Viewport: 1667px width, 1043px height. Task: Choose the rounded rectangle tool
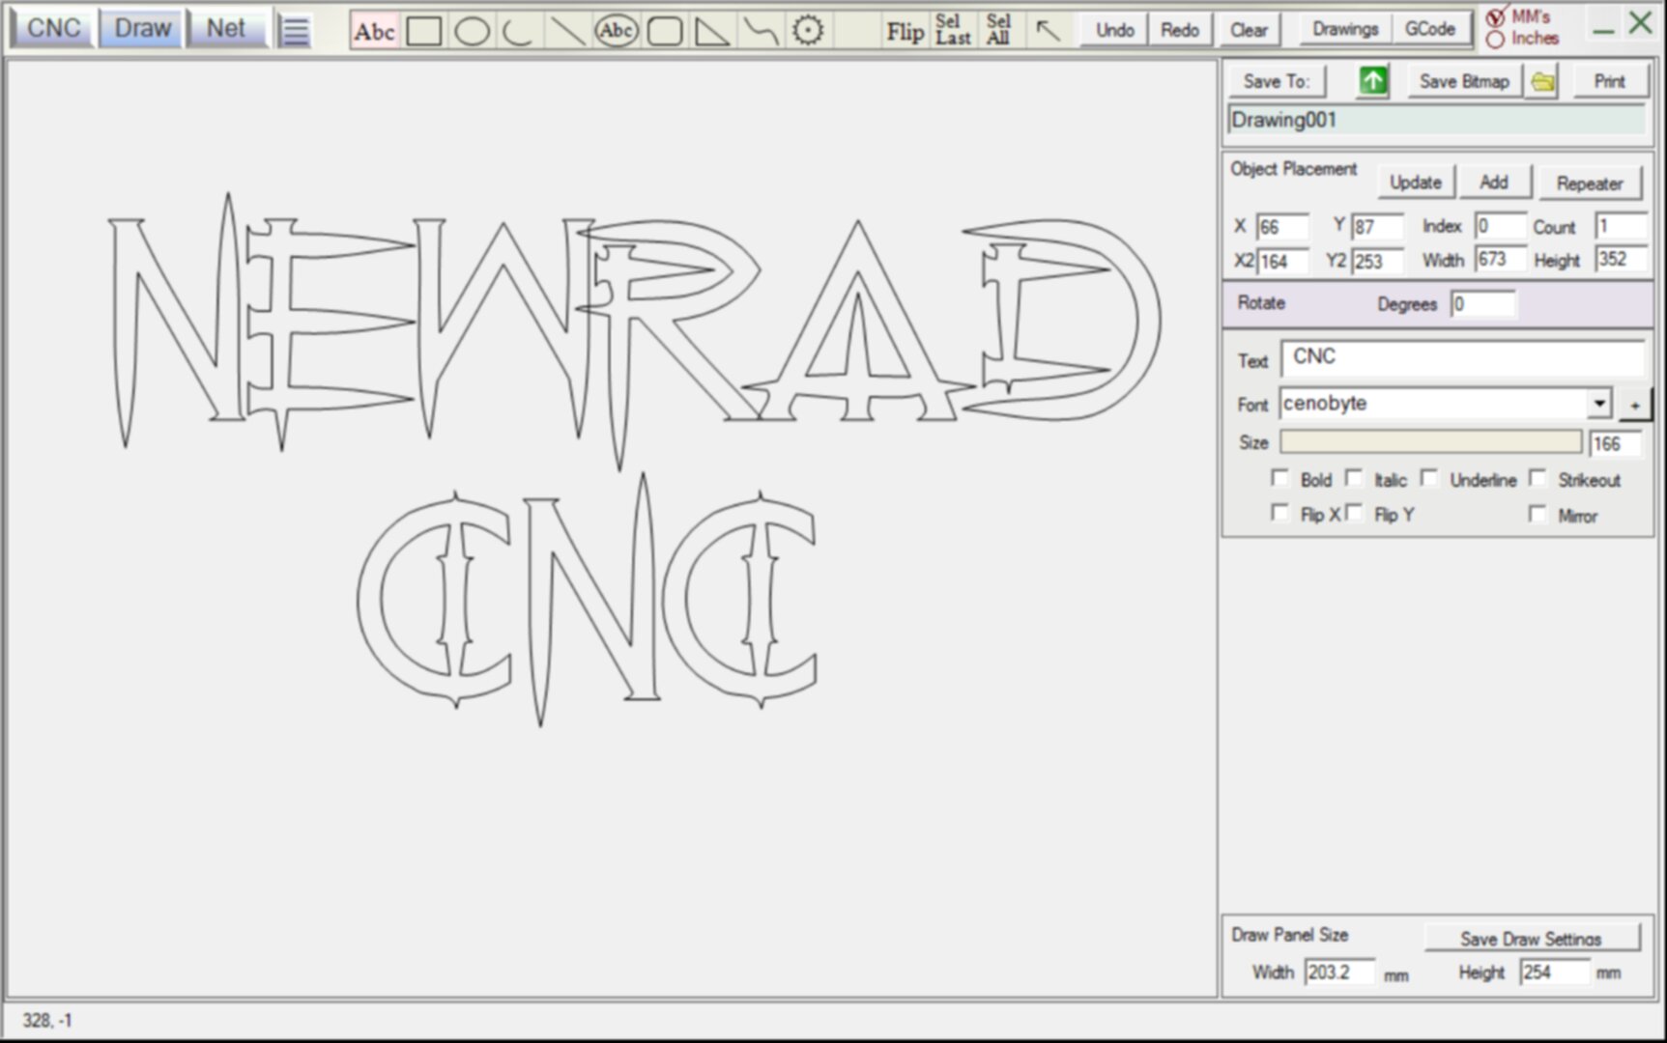[664, 32]
